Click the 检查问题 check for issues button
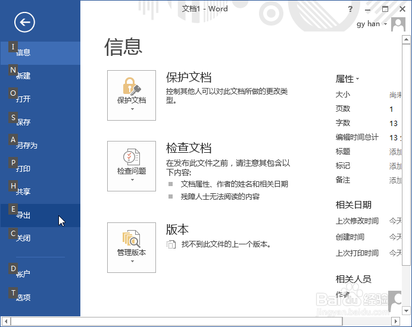The height and width of the screenshot is (327, 412). click(x=132, y=166)
